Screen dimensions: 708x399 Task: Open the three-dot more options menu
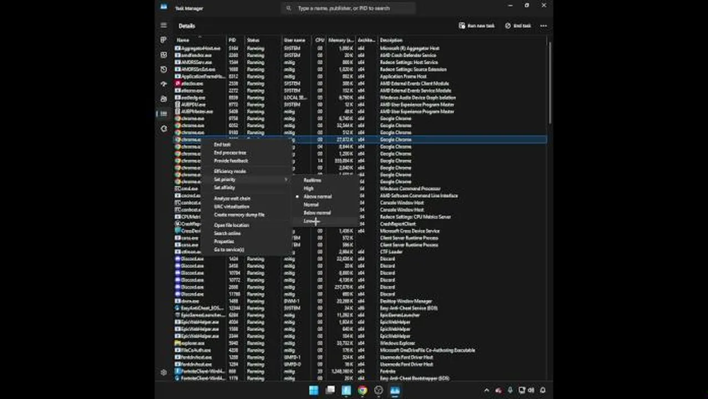[543, 25]
